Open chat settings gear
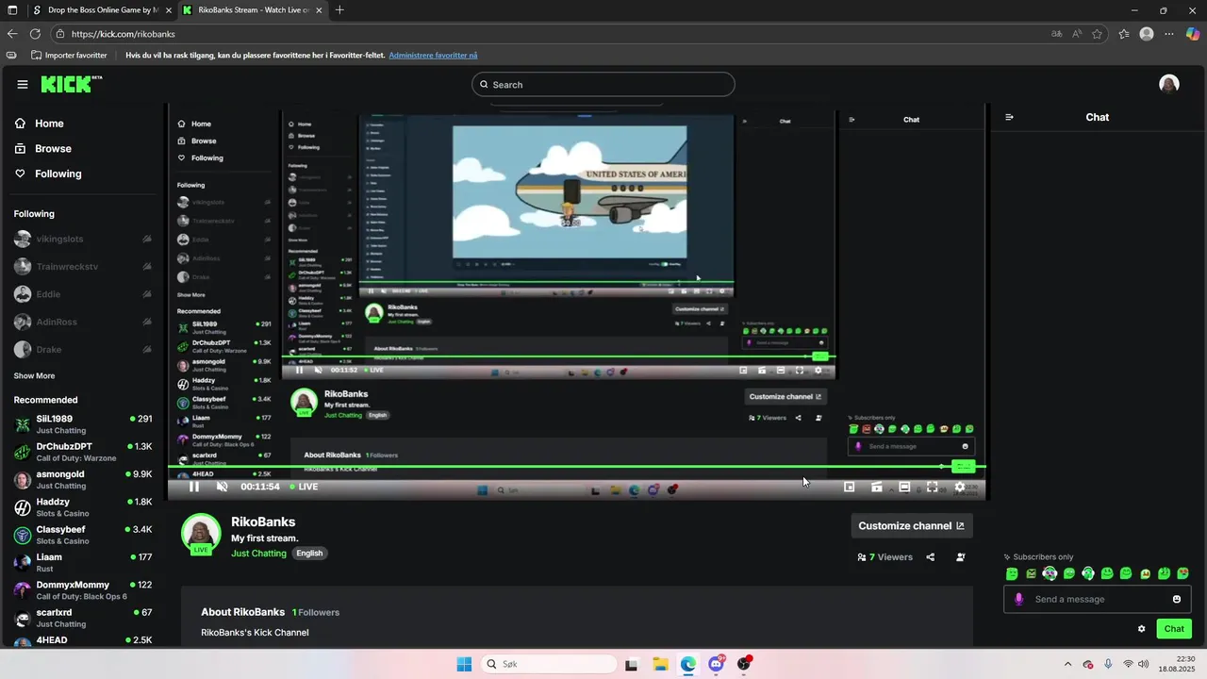The height and width of the screenshot is (679, 1207). click(1141, 629)
